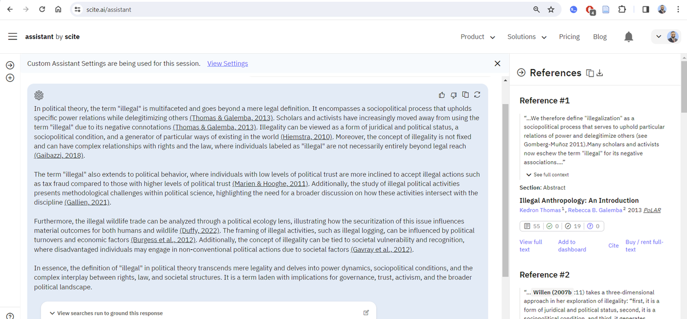Bookmark this page with the star icon

551,10
